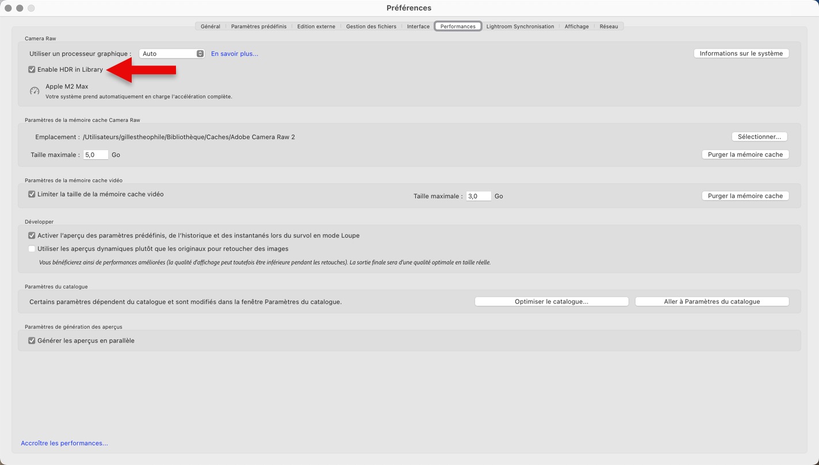Toggle Limiter la taille de la mémoire cache vidéo
819x465 pixels.
click(32, 194)
